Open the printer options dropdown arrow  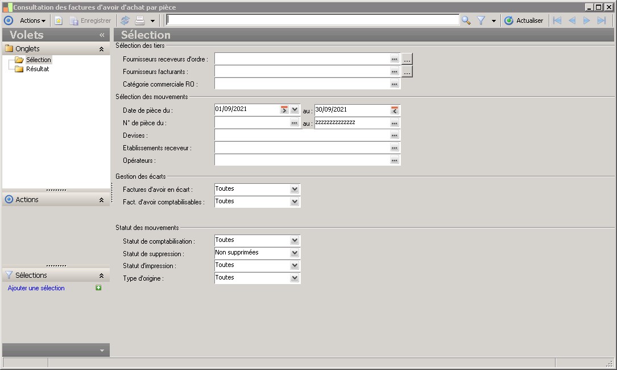click(x=152, y=21)
